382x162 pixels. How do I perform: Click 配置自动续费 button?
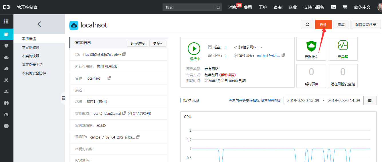[366, 24]
